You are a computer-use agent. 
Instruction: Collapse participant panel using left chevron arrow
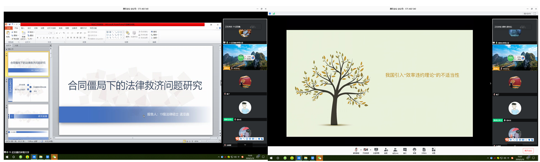pos(490,83)
